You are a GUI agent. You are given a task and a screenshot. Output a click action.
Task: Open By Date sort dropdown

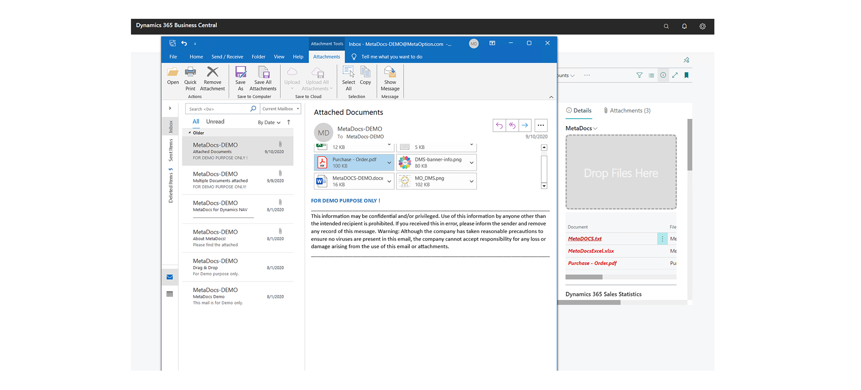point(269,122)
